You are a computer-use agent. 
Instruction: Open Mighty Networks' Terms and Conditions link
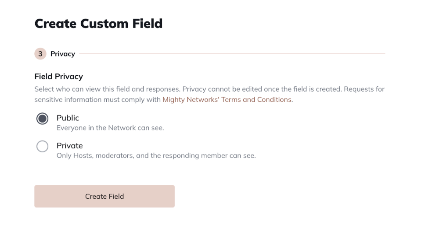(227, 99)
